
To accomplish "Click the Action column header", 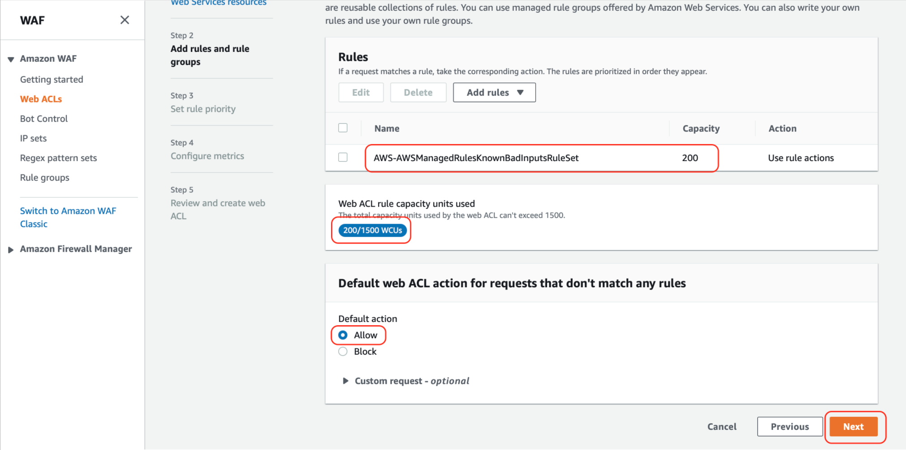I will (x=783, y=128).
